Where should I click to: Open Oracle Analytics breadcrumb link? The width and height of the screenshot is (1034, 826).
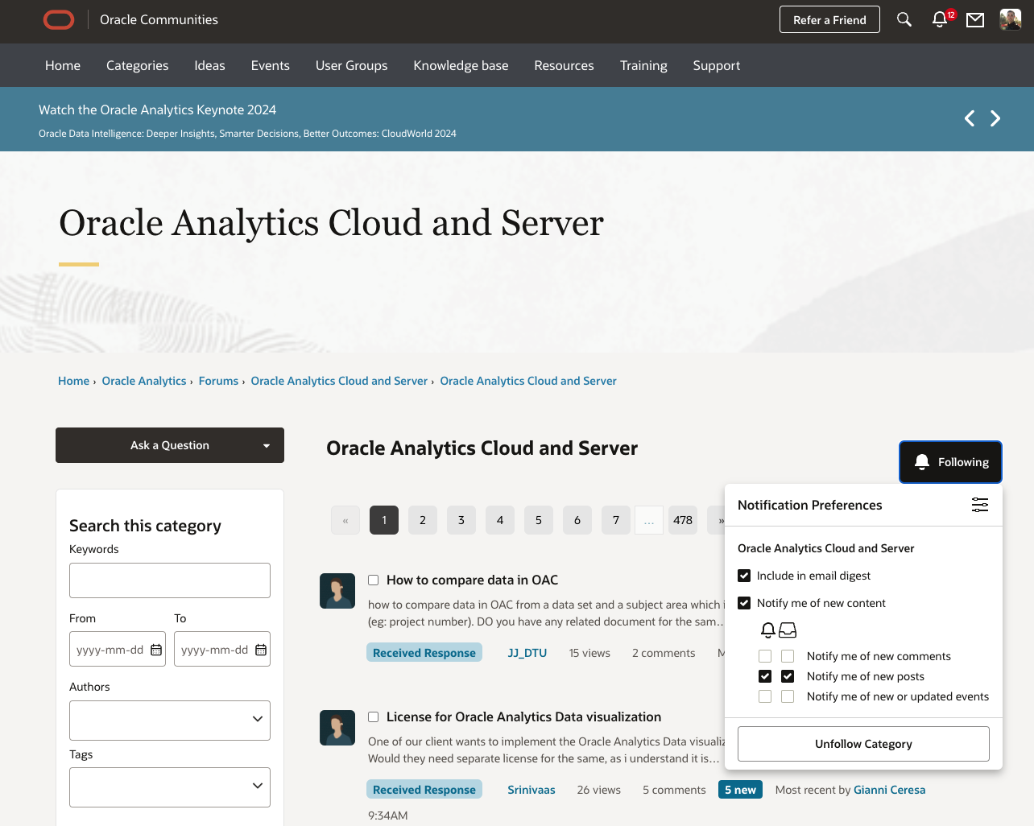144,381
